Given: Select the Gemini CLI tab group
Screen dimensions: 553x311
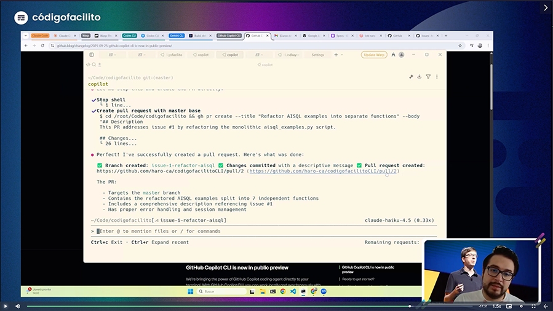Looking at the screenshot, I should (176, 36).
